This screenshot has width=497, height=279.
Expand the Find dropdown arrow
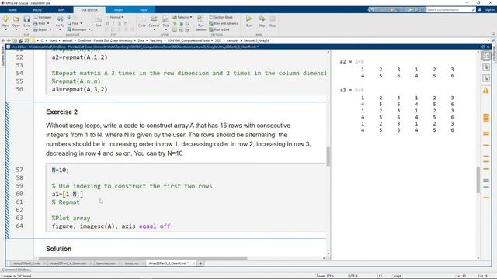pyautogui.click(x=81, y=23)
